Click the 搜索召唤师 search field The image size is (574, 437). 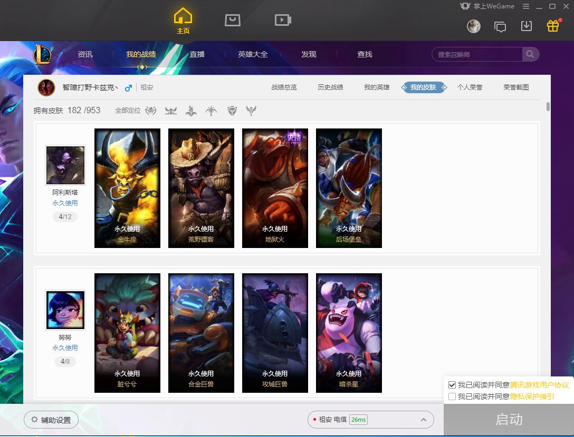(x=477, y=54)
